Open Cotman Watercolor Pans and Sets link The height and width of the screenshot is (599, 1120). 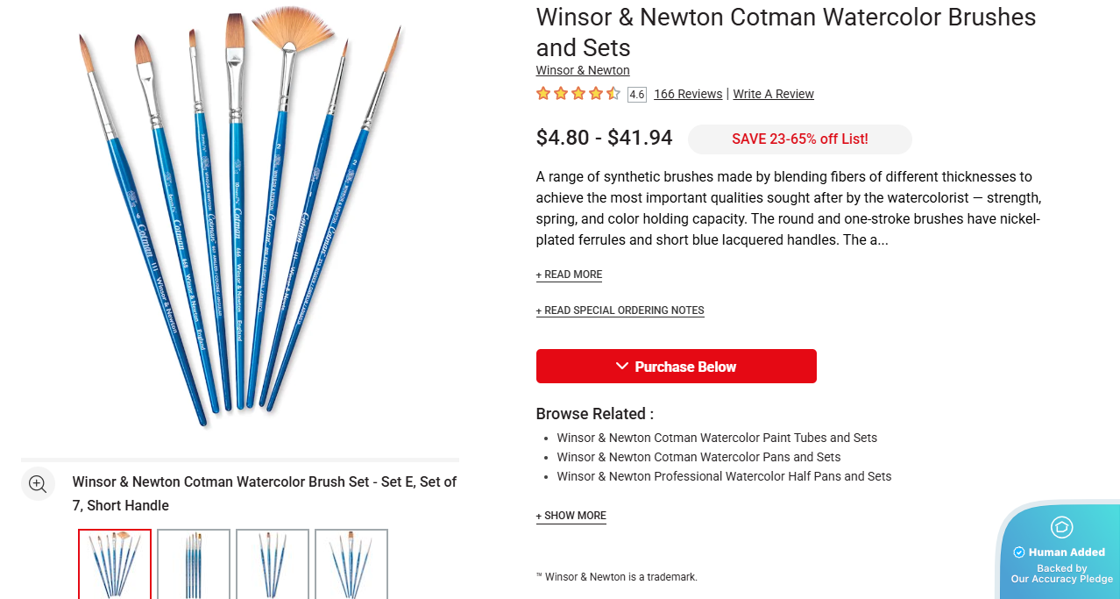pyautogui.click(x=698, y=457)
